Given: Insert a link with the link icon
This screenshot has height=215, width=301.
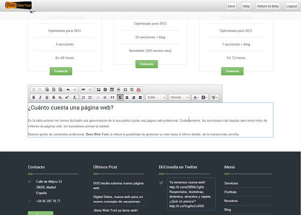Looking at the screenshot, I should click(83, 90).
